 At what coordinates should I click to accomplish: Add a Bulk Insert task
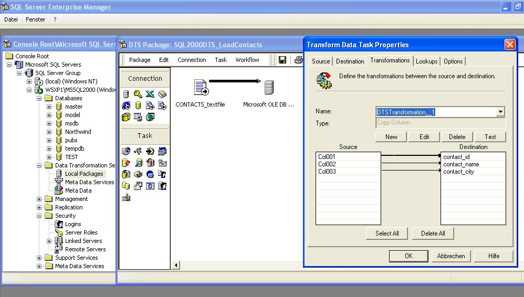pyautogui.click(x=126, y=174)
